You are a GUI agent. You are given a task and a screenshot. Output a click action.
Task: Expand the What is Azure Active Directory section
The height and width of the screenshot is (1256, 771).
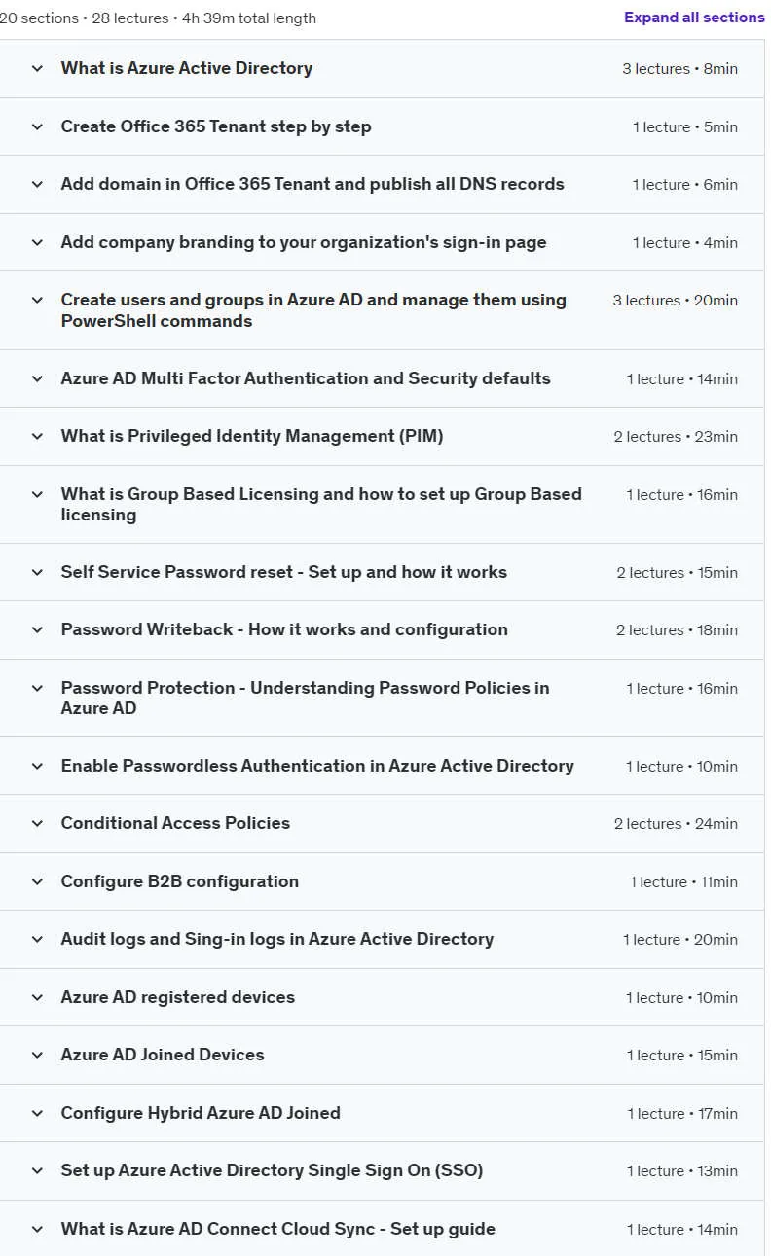(382, 69)
